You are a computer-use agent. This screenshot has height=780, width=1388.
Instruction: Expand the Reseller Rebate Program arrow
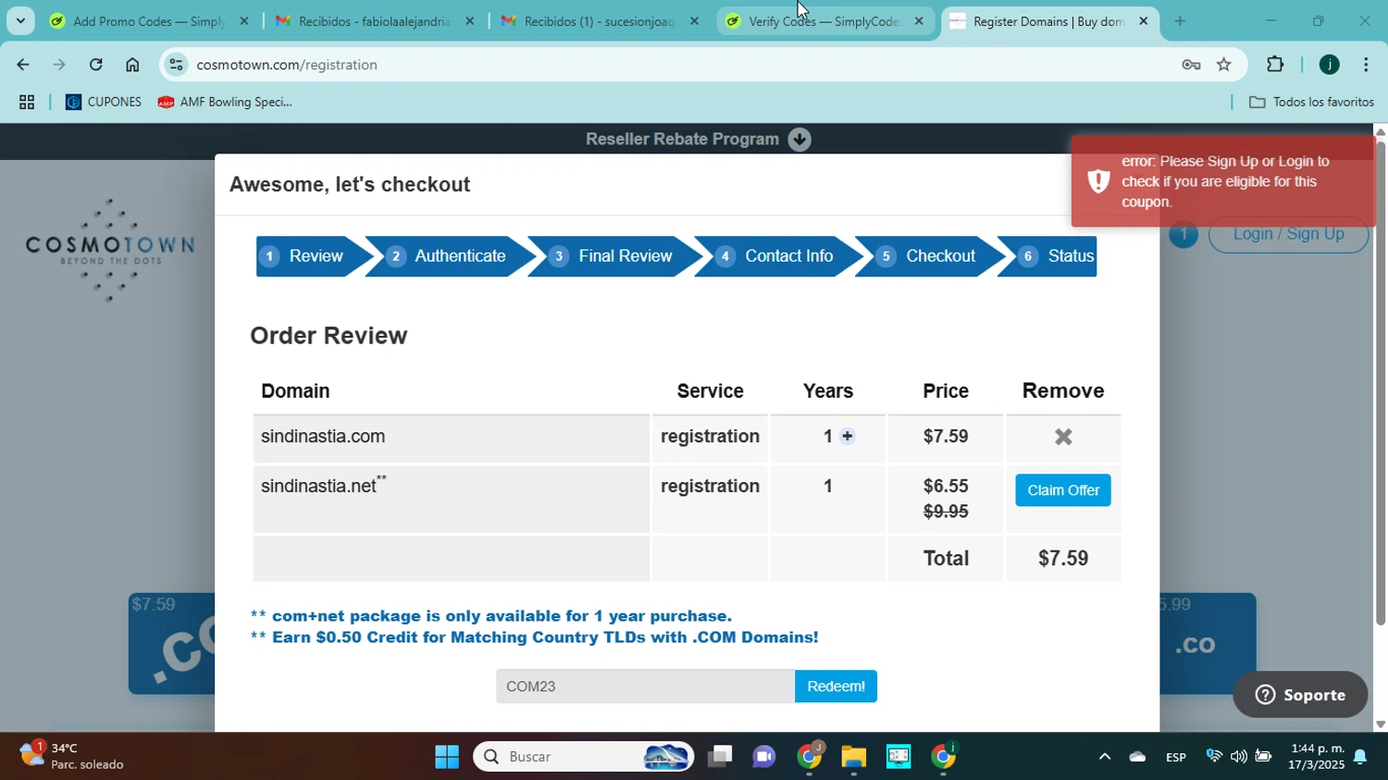(799, 140)
